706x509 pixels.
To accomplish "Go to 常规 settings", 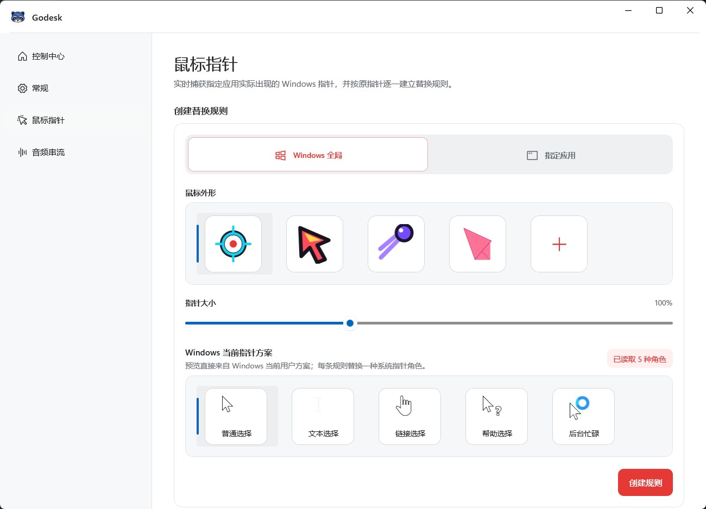I will tap(76, 88).
